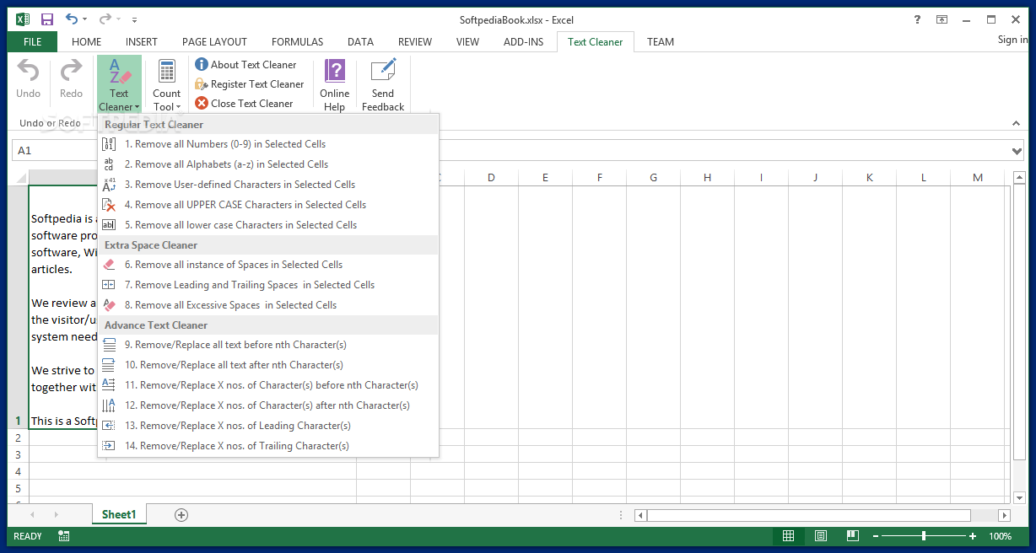Switch to the FORMULAS ribbon tab
The width and height of the screenshot is (1036, 553).
point(298,41)
